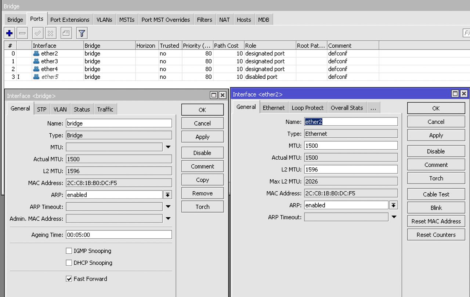Click Cancel in the bridge interface window

(202, 123)
